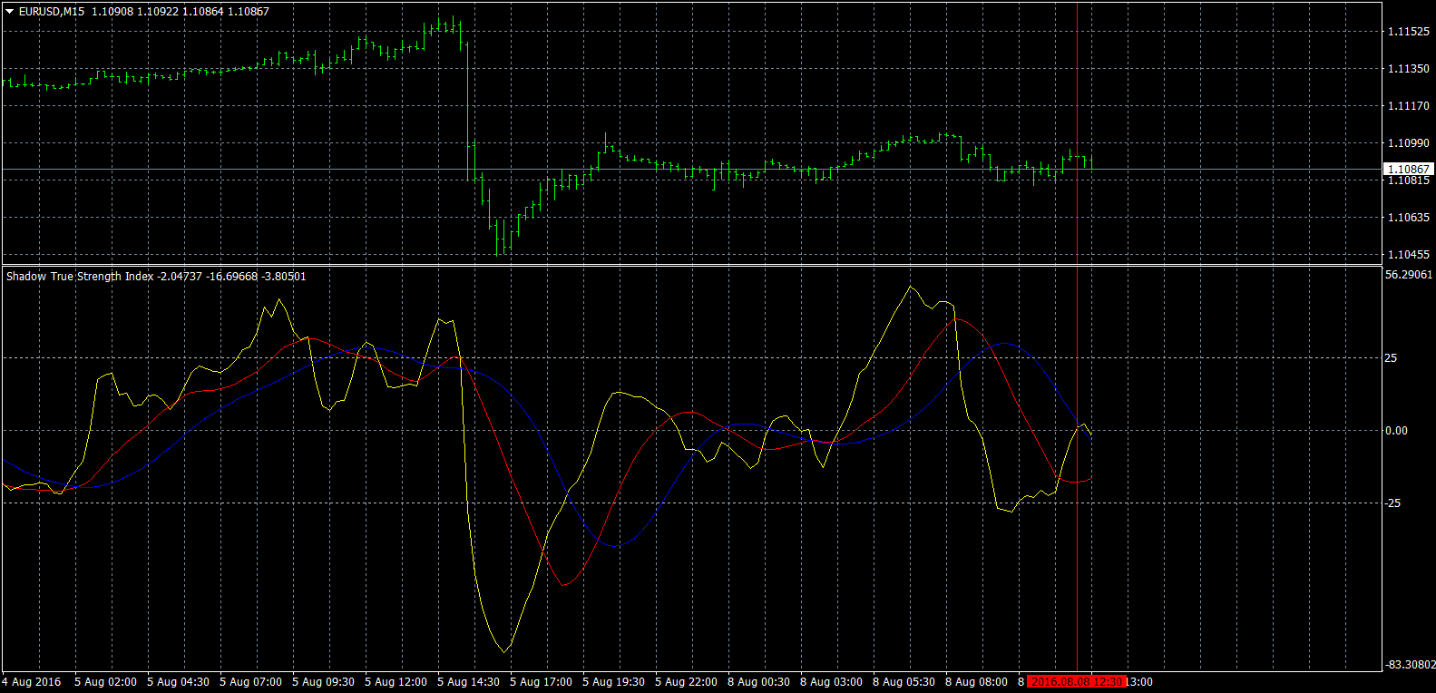Open the chart menu triangle beside EURUSD,M15

[10, 12]
